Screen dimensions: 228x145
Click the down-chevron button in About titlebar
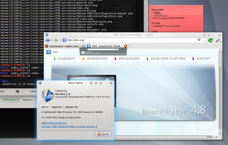coord(96,83)
